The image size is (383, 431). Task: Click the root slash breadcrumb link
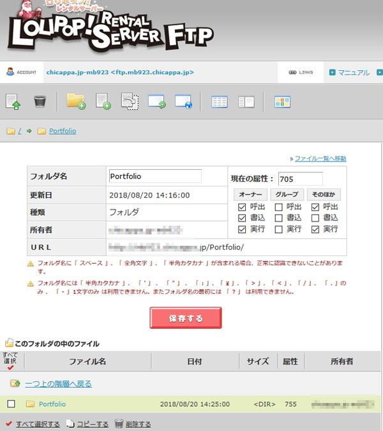[x=20, y=131]
